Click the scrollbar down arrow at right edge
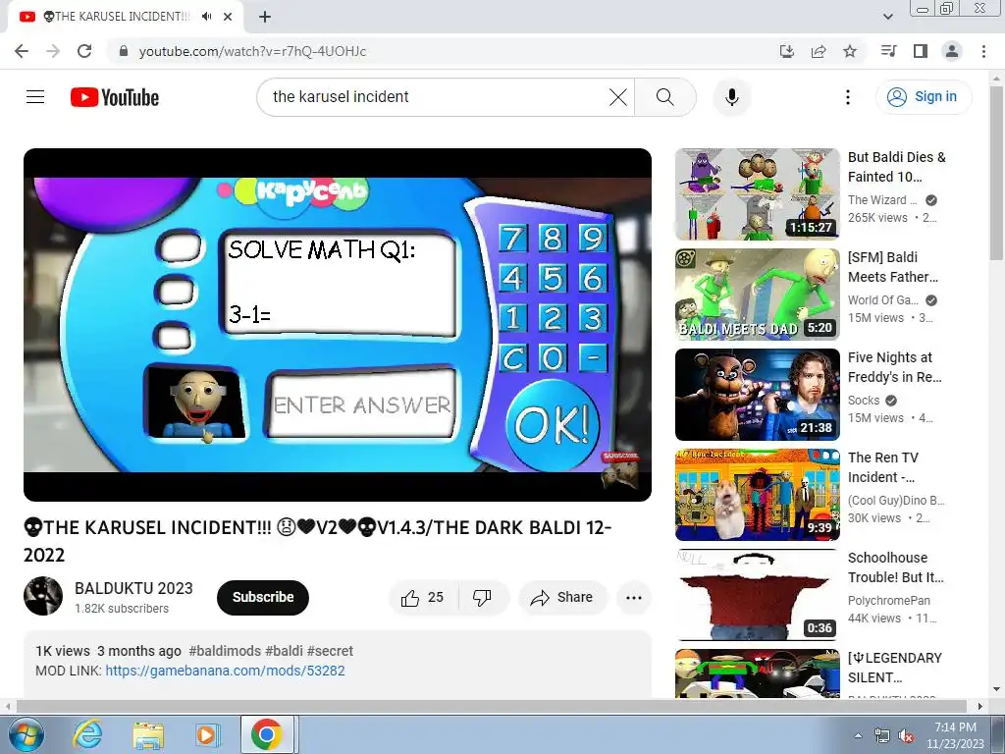 (997, 690)
